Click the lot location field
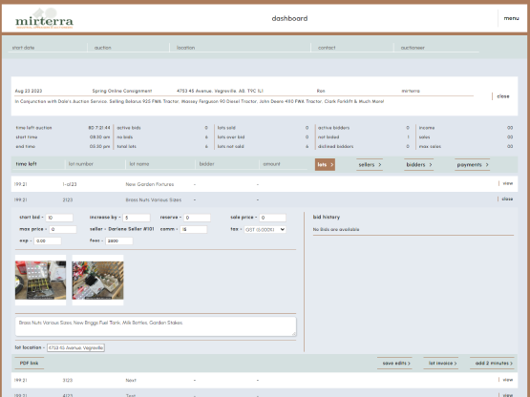The width and height of the screenshot is (530, 397). [x=75, y=347]
